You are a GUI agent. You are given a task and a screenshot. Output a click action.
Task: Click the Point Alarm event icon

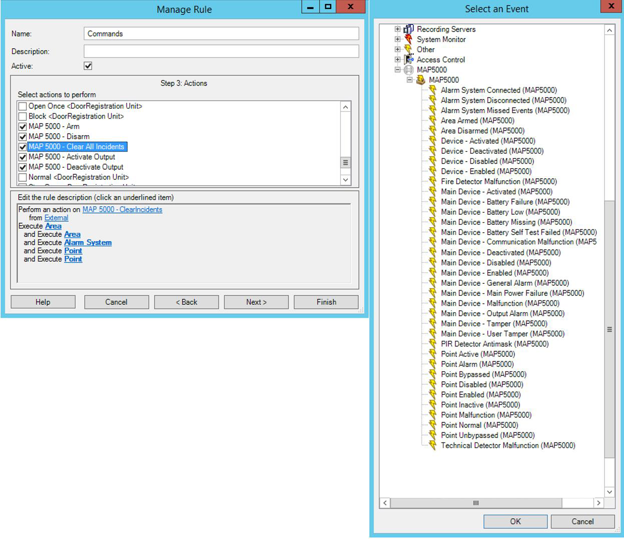[x=433, y=364]
